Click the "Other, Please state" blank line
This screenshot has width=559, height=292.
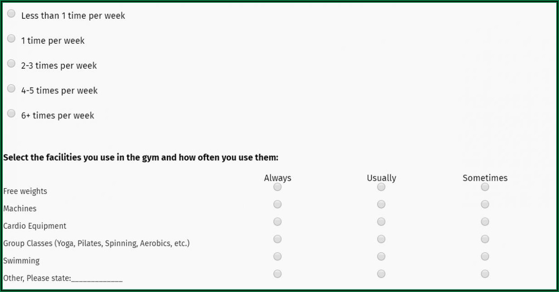coord(97,278)
